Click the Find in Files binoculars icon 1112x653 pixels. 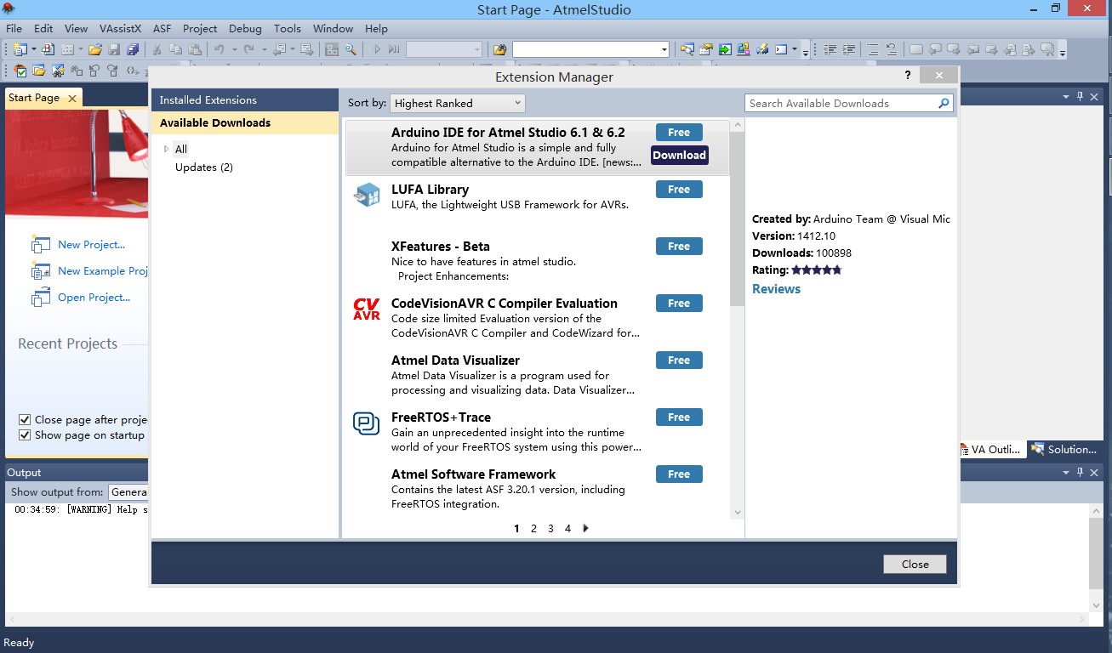[x=499, y=49]
